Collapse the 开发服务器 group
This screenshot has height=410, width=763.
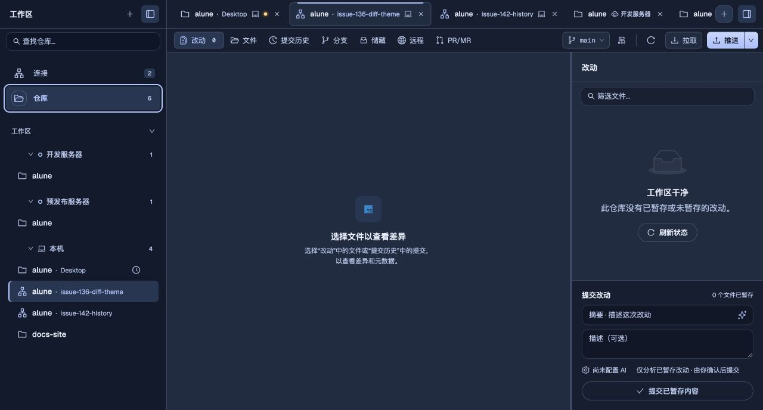[x=30, y=154]
